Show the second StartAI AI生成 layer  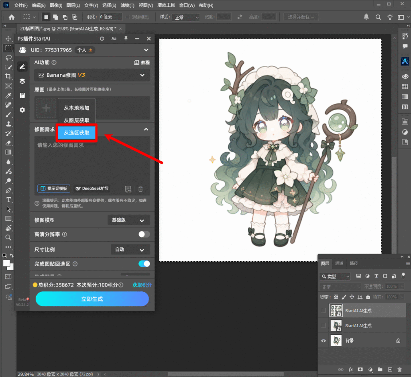(x=324, y=326)
